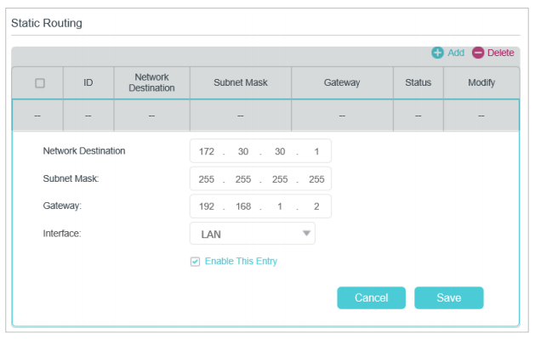
Task: Click Network Destination third octet field
Action: click(280, 151)
